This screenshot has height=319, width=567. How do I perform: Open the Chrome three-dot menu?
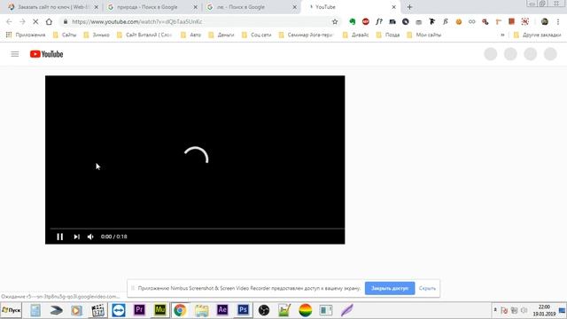(x=558, y=21)
